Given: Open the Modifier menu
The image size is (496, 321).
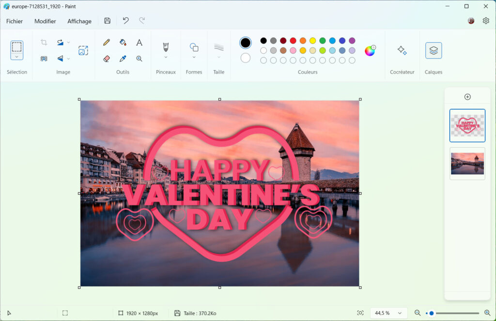Looking at the screenshot, I should 45,21.
